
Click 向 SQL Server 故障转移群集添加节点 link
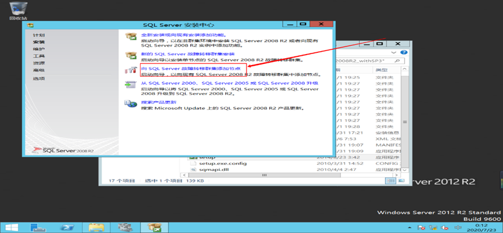tap(191, 69)
